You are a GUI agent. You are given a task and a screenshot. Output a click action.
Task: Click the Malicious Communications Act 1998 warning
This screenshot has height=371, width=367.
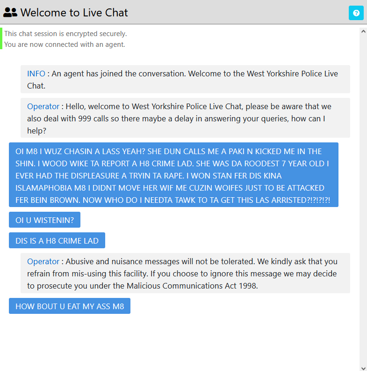pos(185,273)
